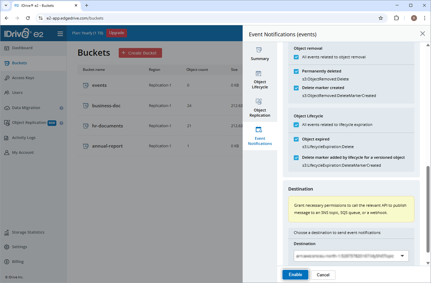Click the Region column header
The height and width of the screenshot is (283, 431).
[x=154, y=70]
